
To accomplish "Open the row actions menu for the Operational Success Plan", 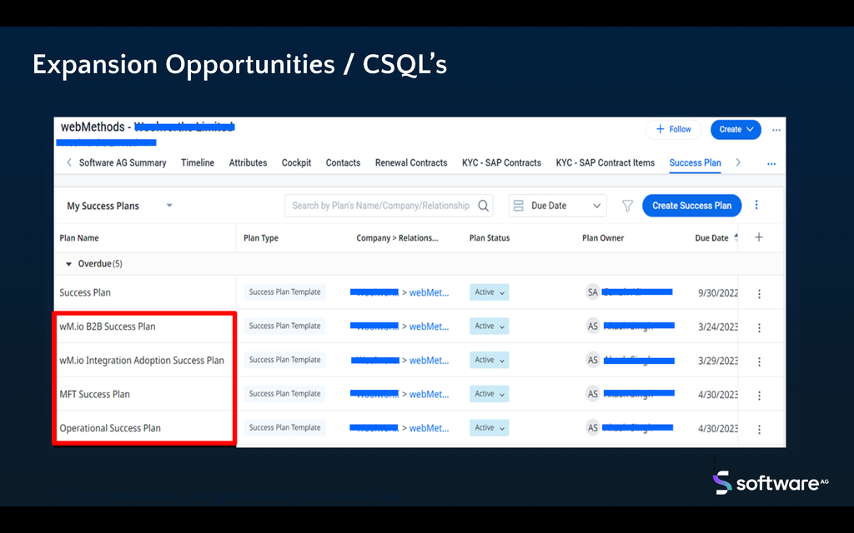I will (759, 429).
